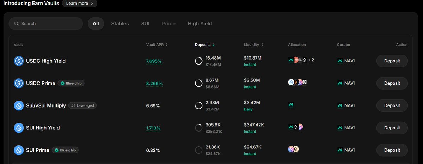Click NAVI curator logo in SUI Prime row

pyautogui.click(x=340, y=150)
